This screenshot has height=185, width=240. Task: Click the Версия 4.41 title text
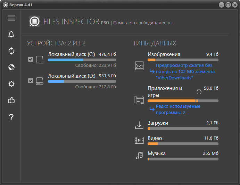coord(21,5)
